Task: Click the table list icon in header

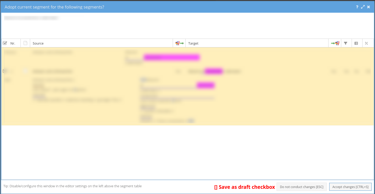Action: 356,43
